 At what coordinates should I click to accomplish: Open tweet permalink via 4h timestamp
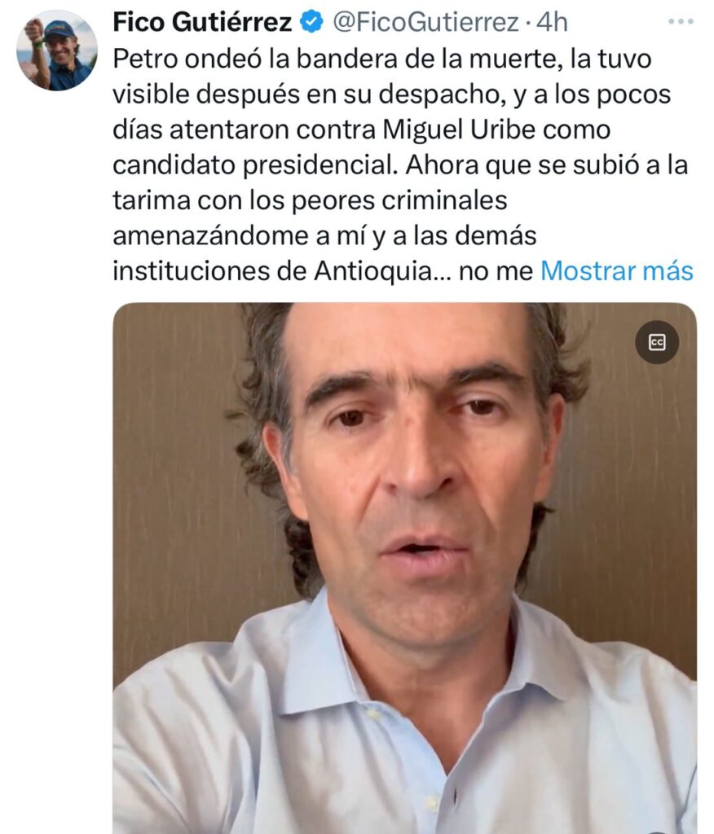coord(552,22)
